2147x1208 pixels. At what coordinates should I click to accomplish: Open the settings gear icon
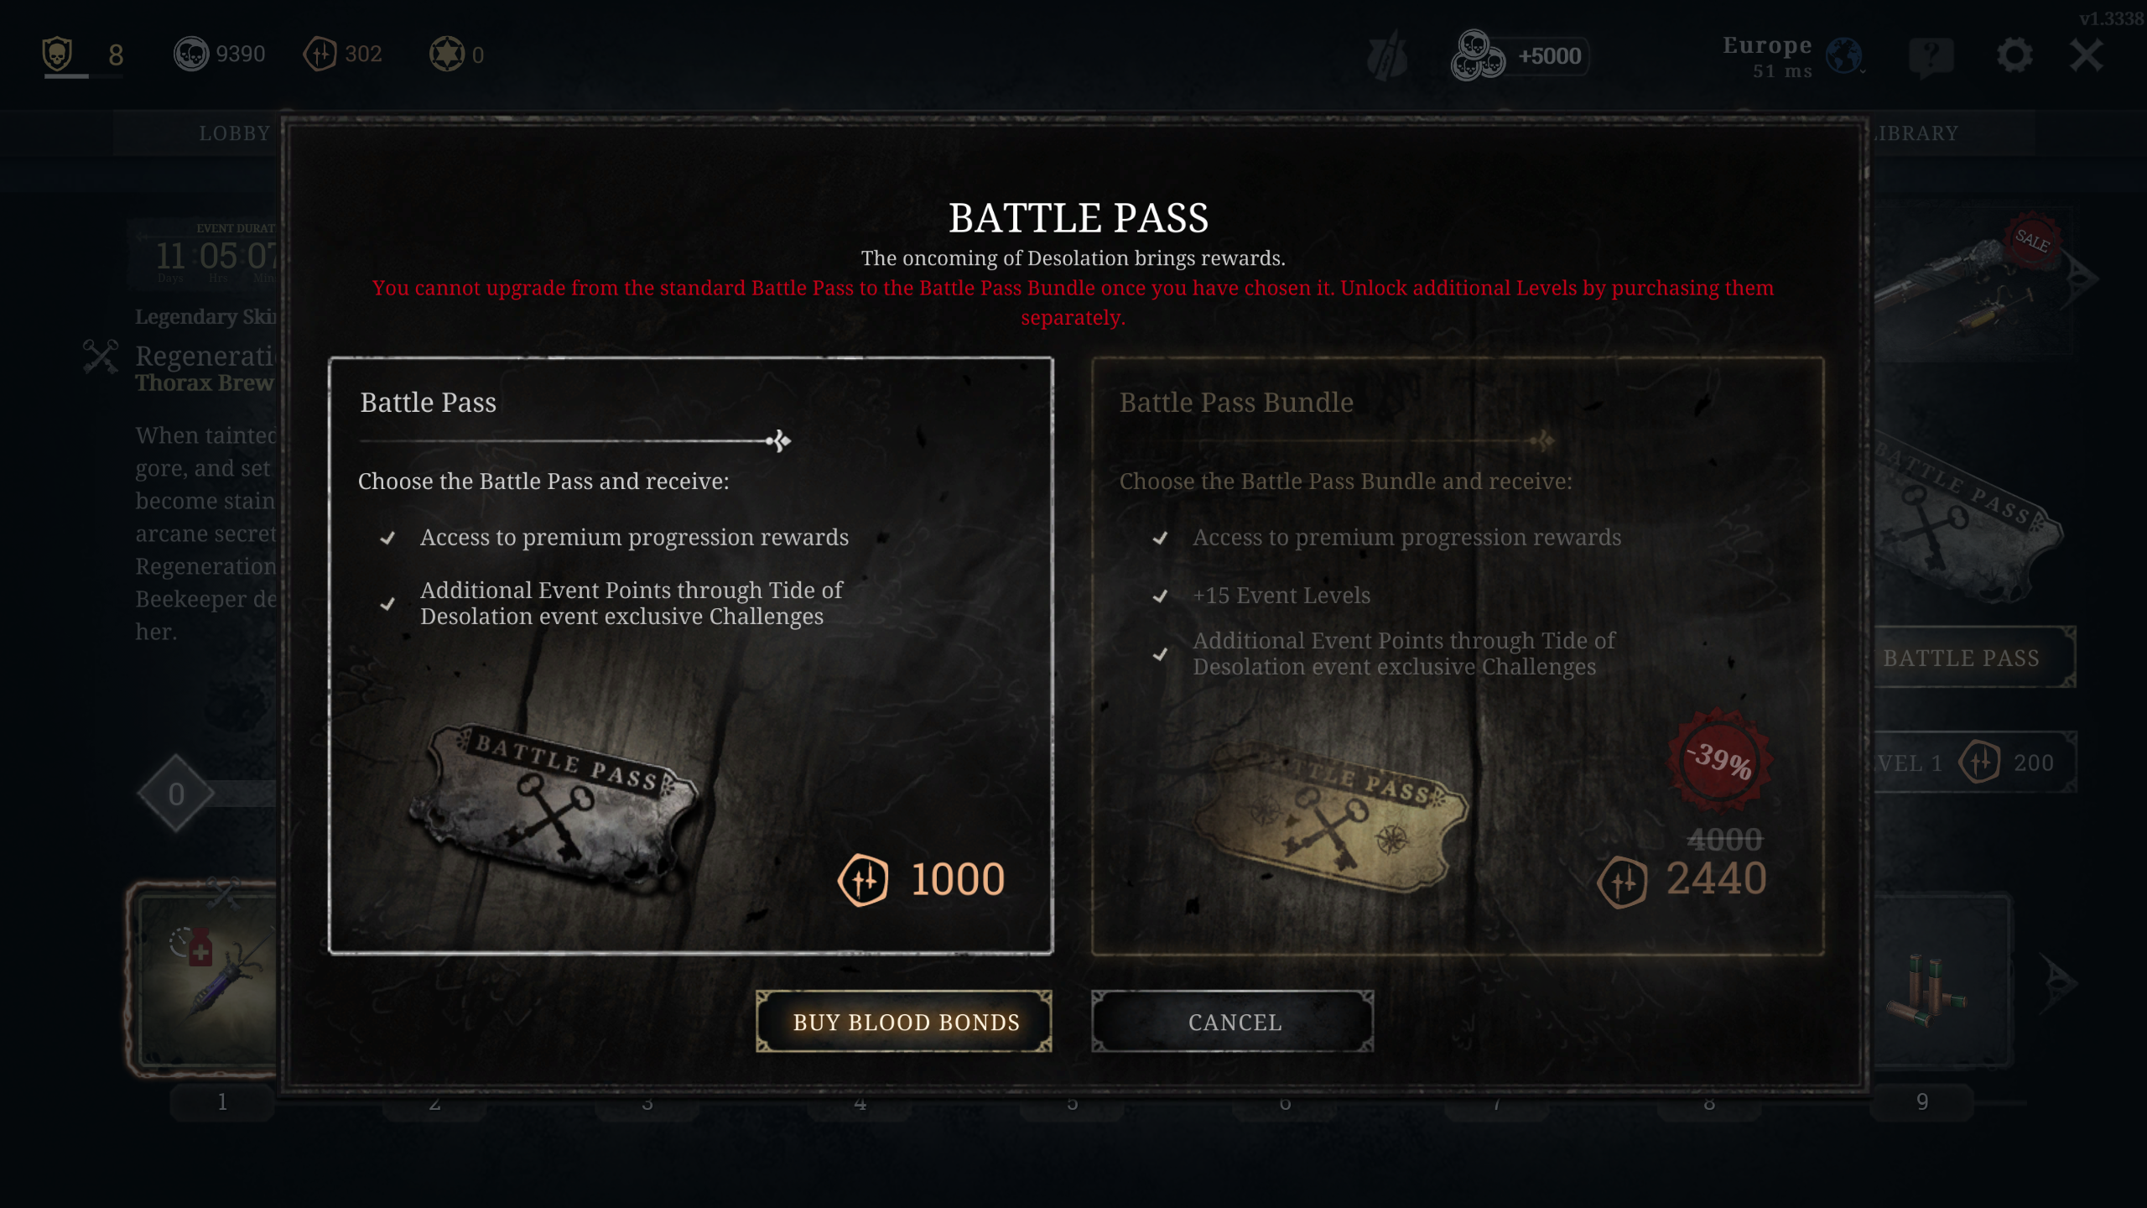click(x=2014, y=55)
